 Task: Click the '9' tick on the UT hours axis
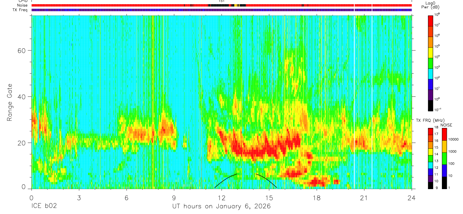point(174,197)
